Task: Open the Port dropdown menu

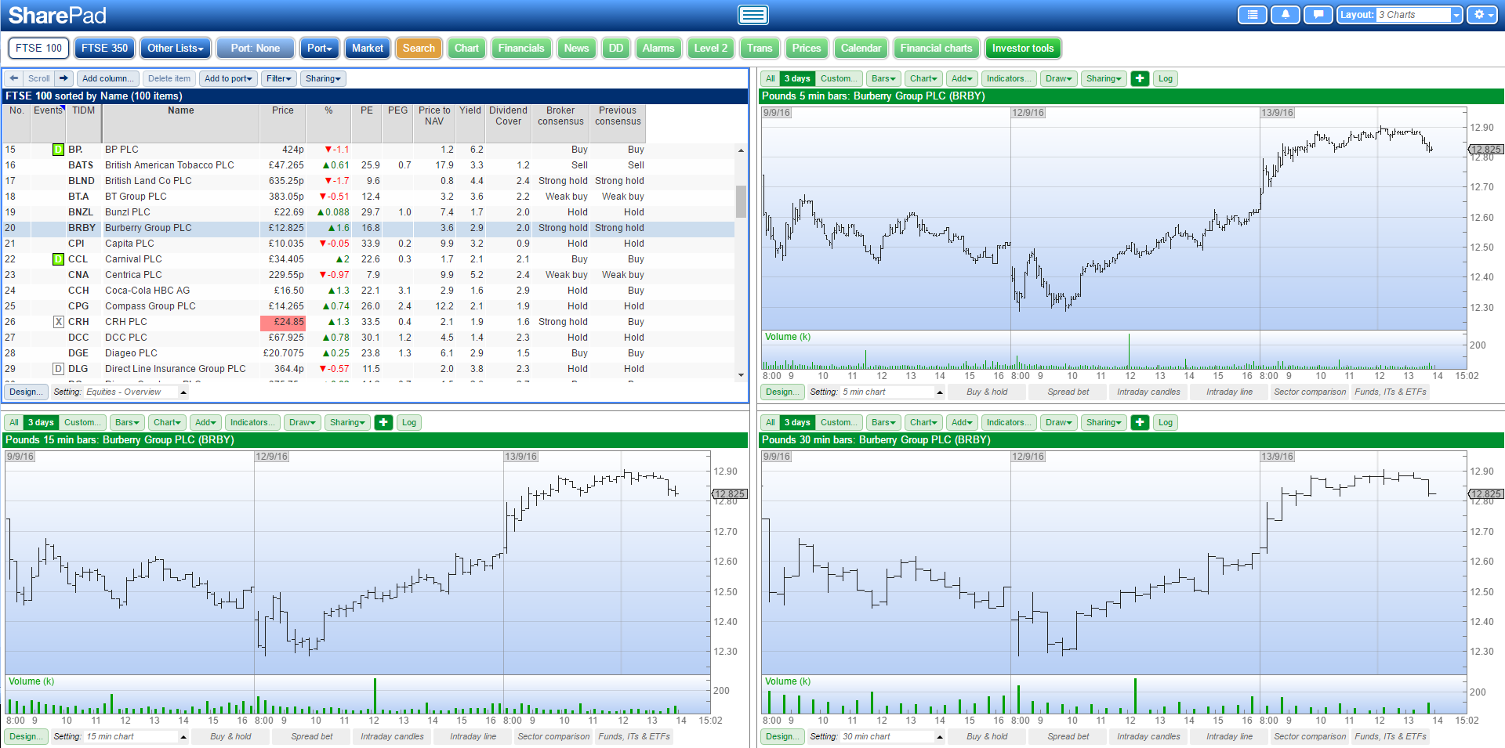Action: click(x=320, y=48)
